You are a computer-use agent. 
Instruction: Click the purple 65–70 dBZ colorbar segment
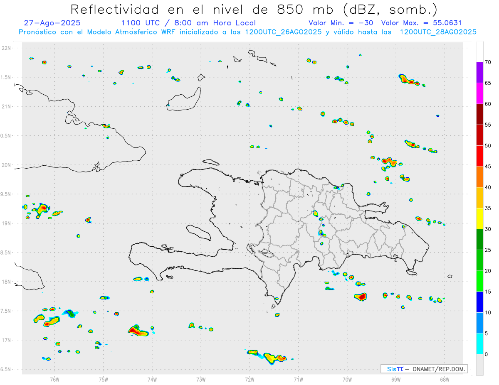[x=479, y=73]
